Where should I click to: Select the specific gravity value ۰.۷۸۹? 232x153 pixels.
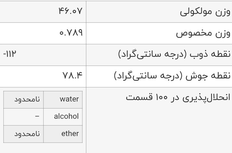pos(71,33)
